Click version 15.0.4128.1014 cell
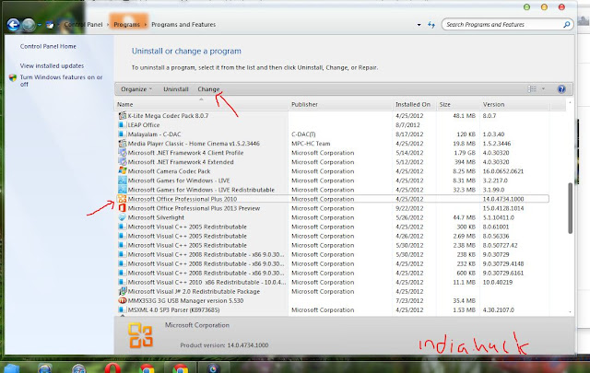Image resolution: width=590 pixels, height=373 pixels. (x=503, y=208)
